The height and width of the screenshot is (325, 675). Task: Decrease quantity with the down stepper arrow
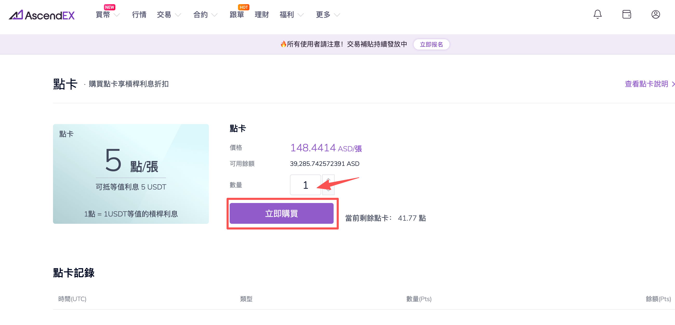(x=328, y=190)
